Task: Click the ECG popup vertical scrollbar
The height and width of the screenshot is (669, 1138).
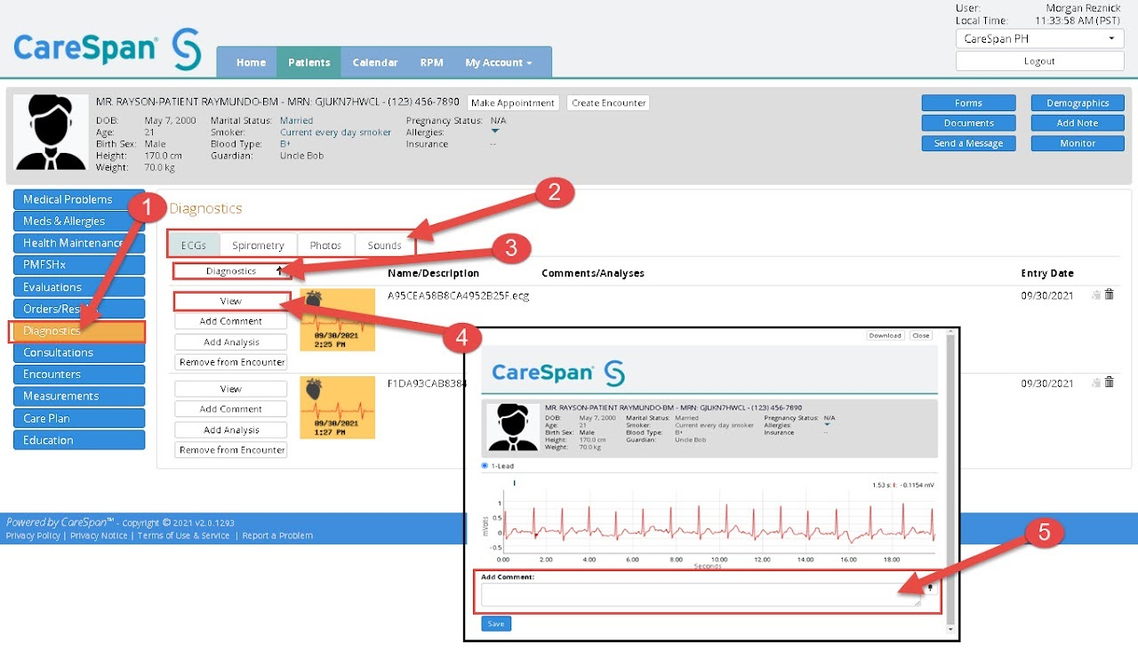Action: [949, 480]
